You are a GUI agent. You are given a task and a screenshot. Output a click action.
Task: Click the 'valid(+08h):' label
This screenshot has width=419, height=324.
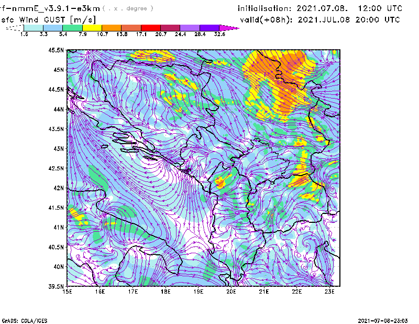pyautogui.click(x=266, y=20)
